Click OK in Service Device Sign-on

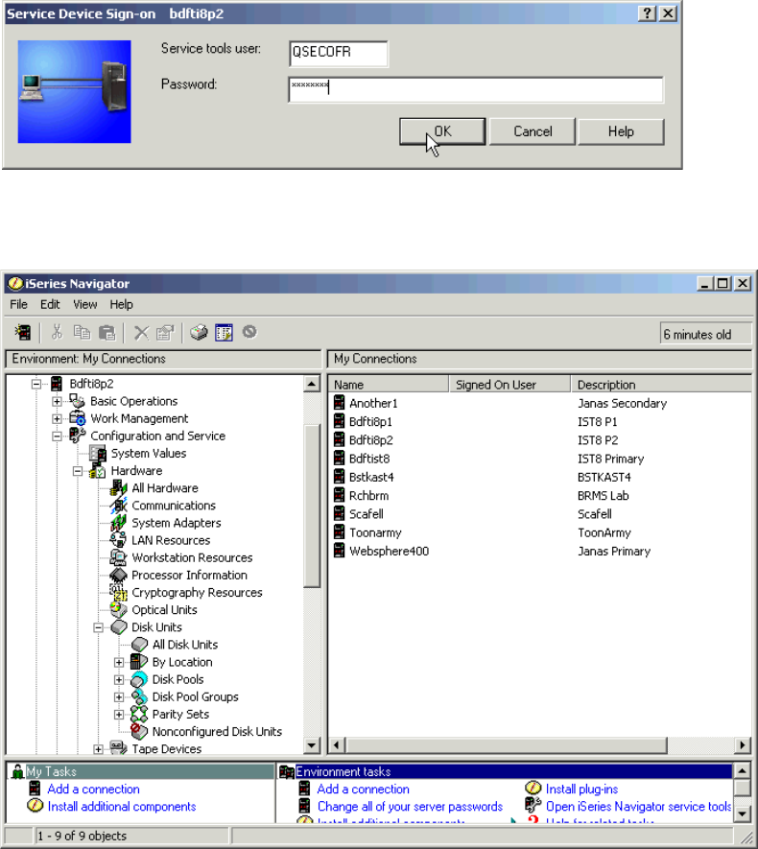pyautogui.click(x=442, y=131)
